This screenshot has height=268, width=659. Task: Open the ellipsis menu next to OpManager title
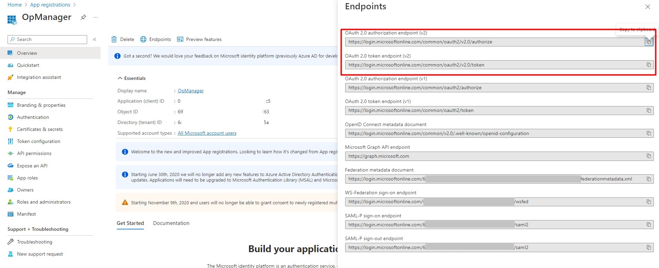click(x=95, y=17)
